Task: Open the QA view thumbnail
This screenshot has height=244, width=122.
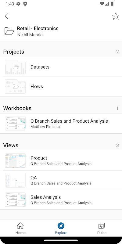Action: [15, 180]
